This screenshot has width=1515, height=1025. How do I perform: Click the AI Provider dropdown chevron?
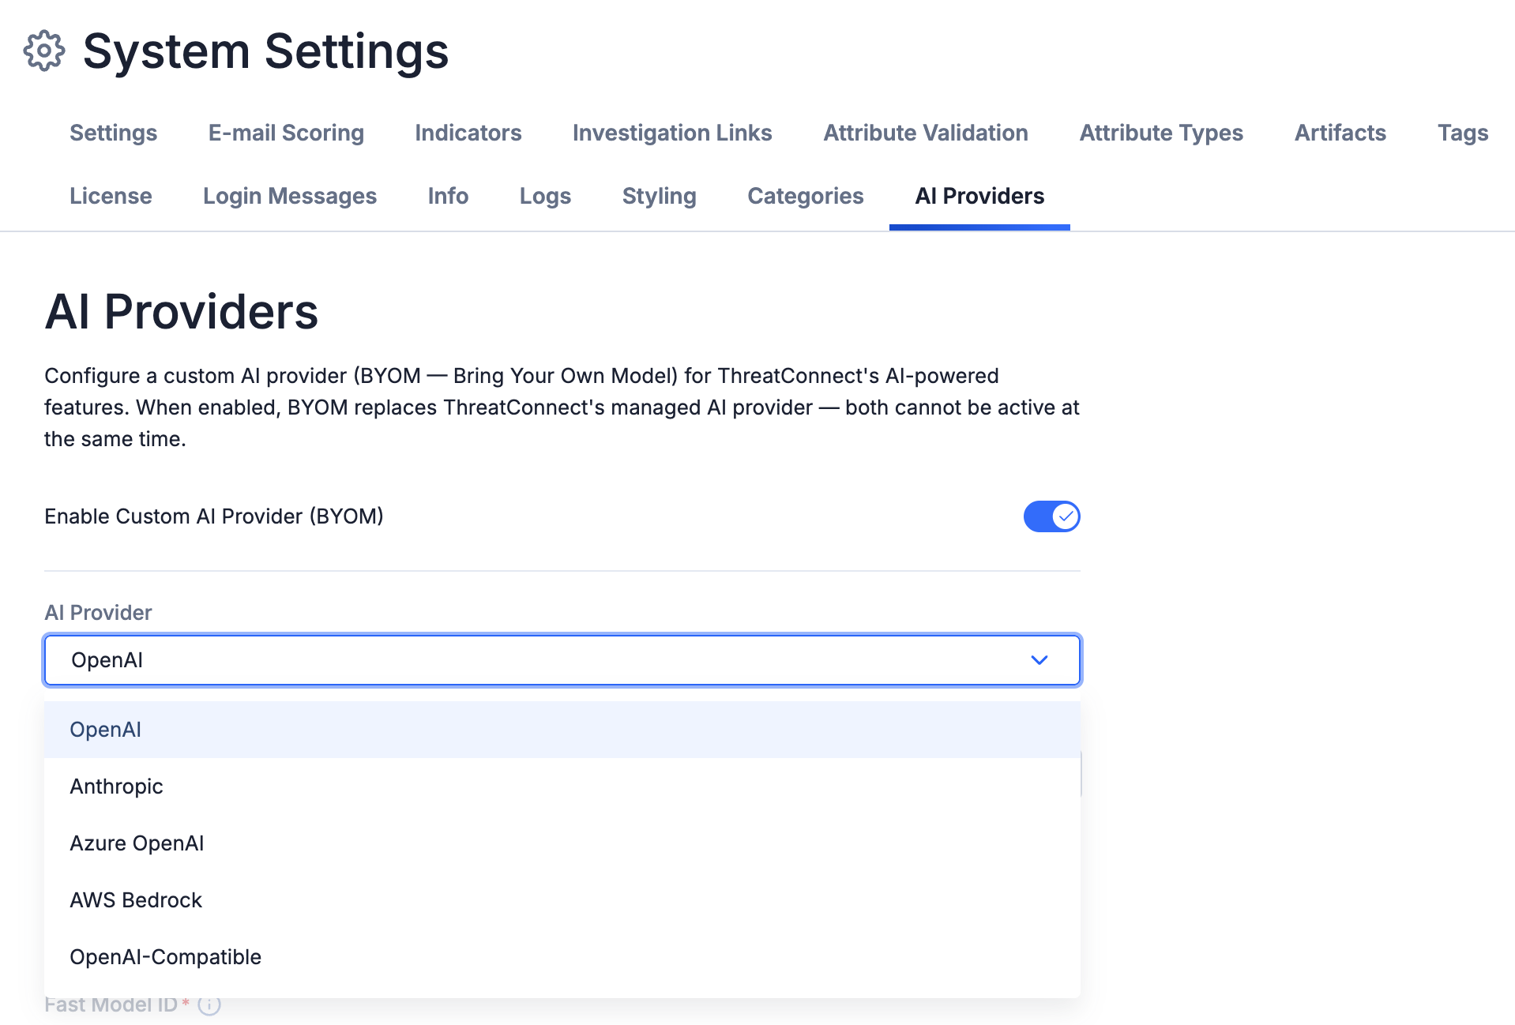[1039, 660]
